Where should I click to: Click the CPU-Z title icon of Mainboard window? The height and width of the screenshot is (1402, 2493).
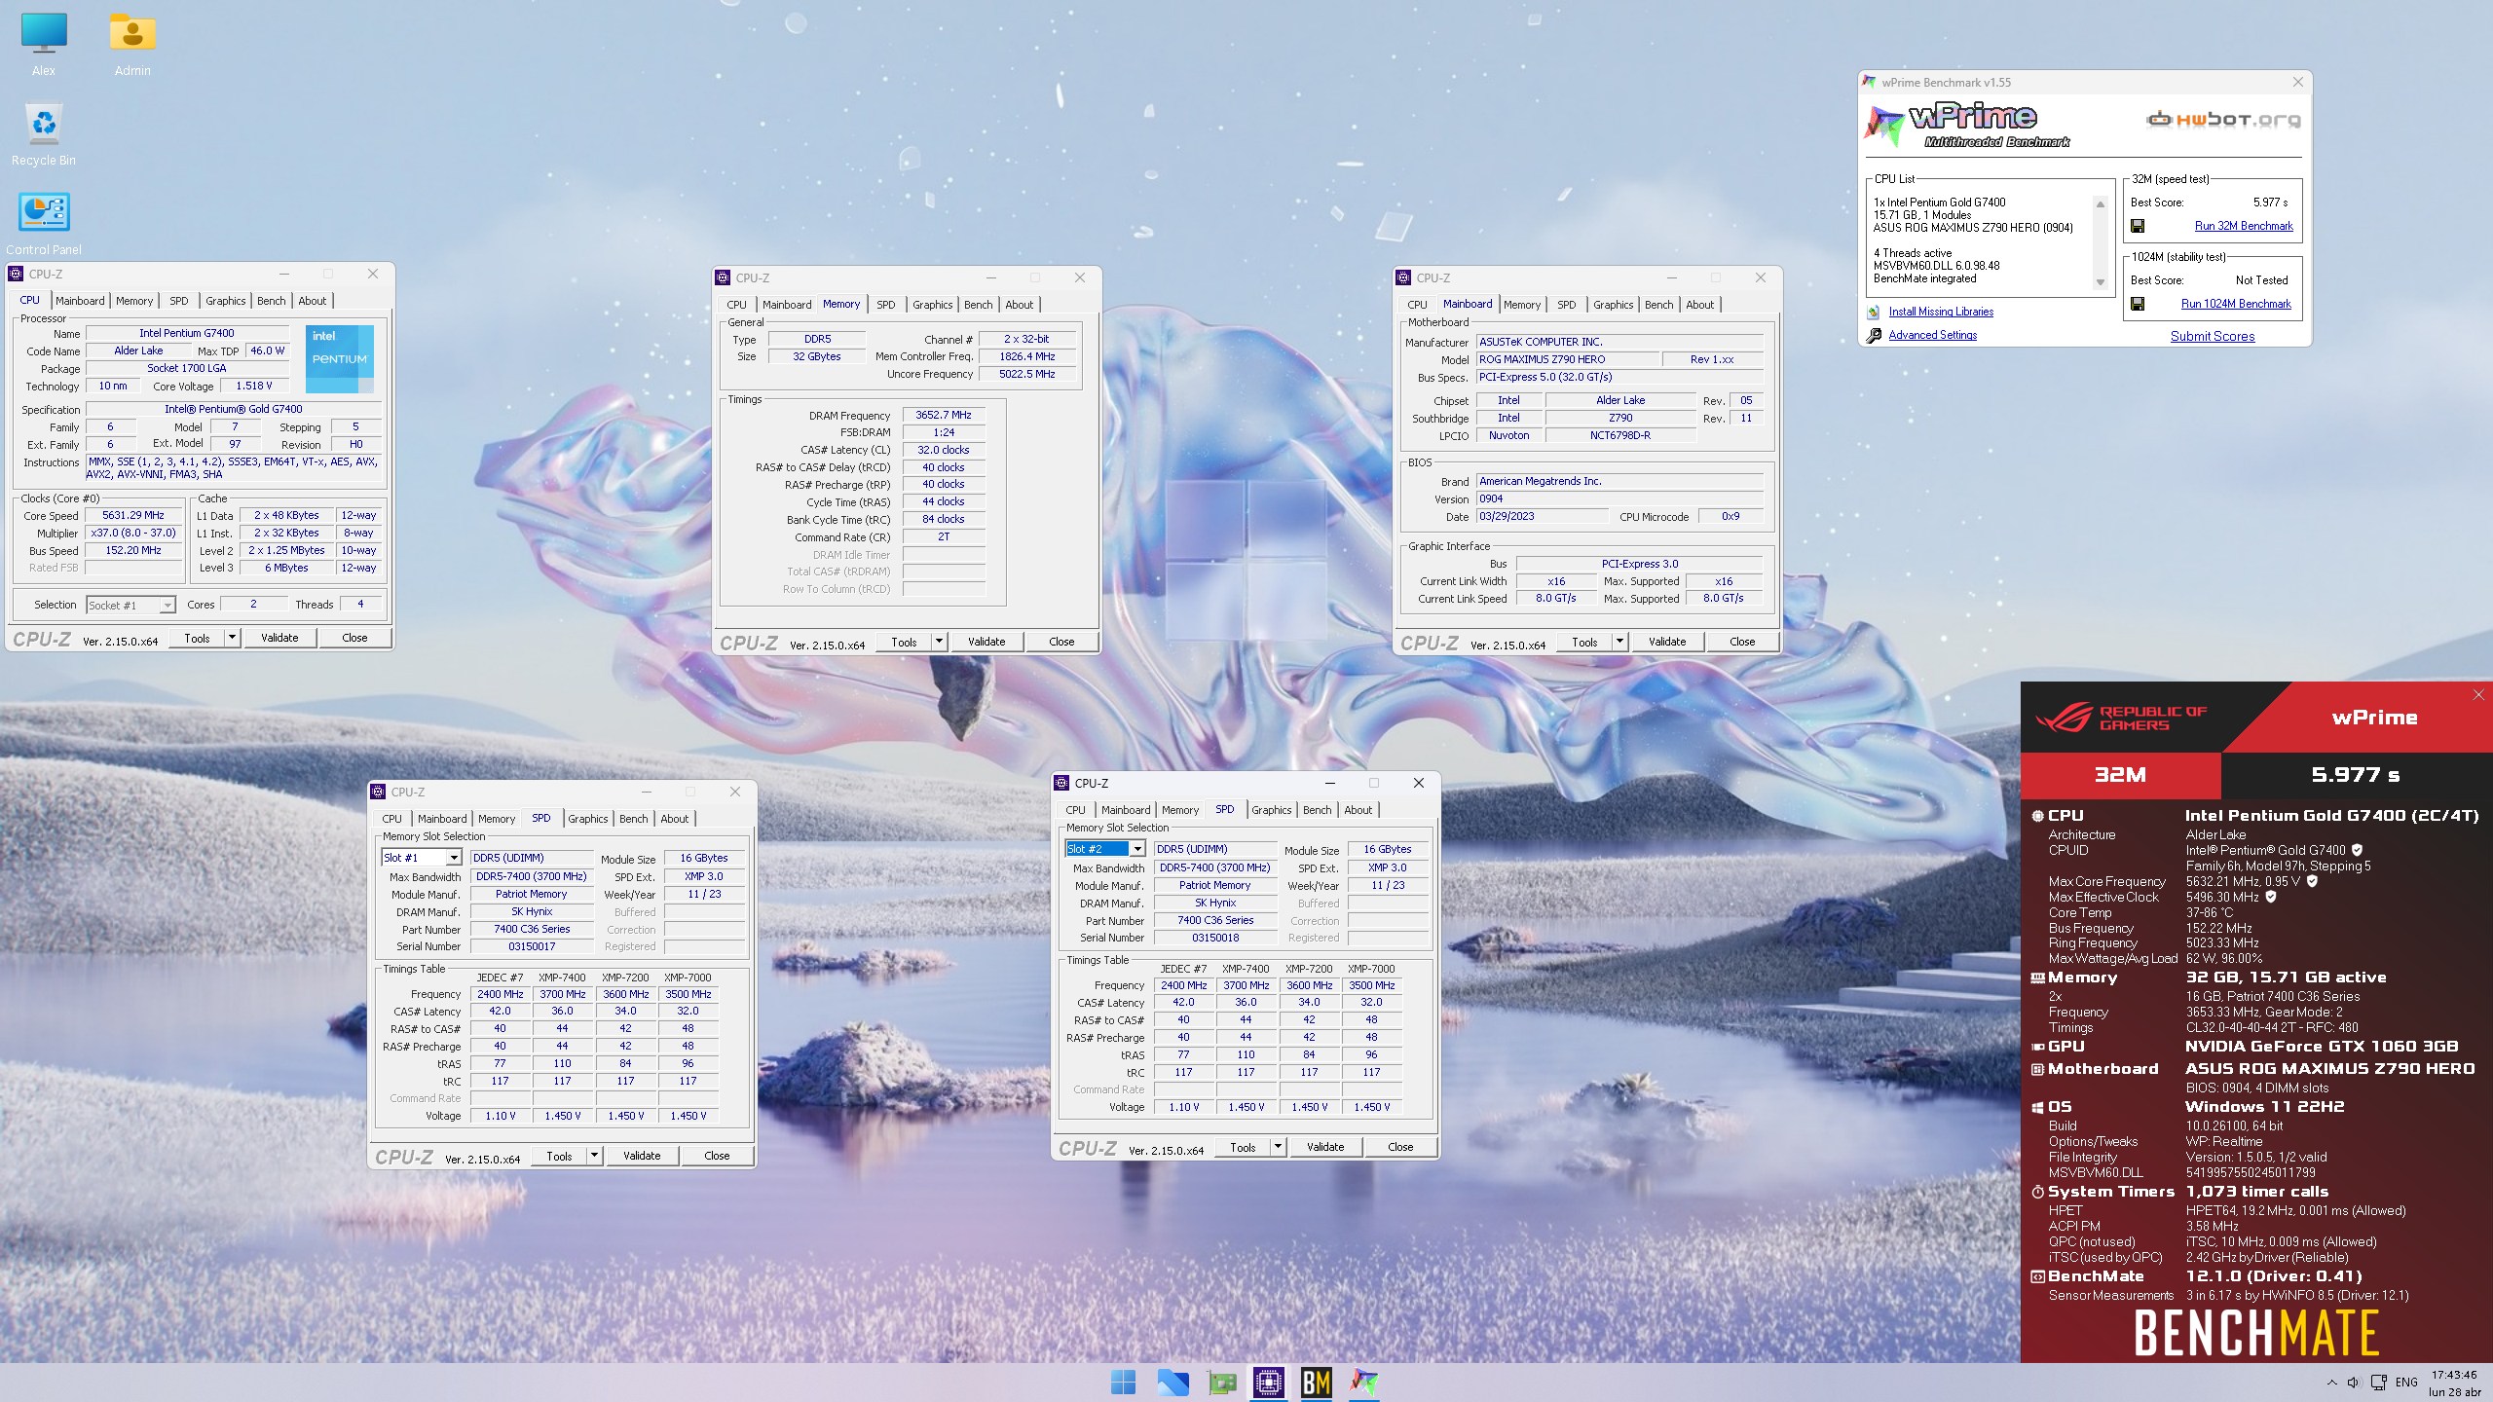tap(1403, 278)
